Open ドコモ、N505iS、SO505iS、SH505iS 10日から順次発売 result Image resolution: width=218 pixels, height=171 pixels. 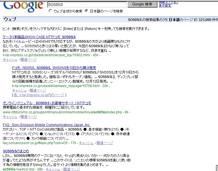pos(54,68)
